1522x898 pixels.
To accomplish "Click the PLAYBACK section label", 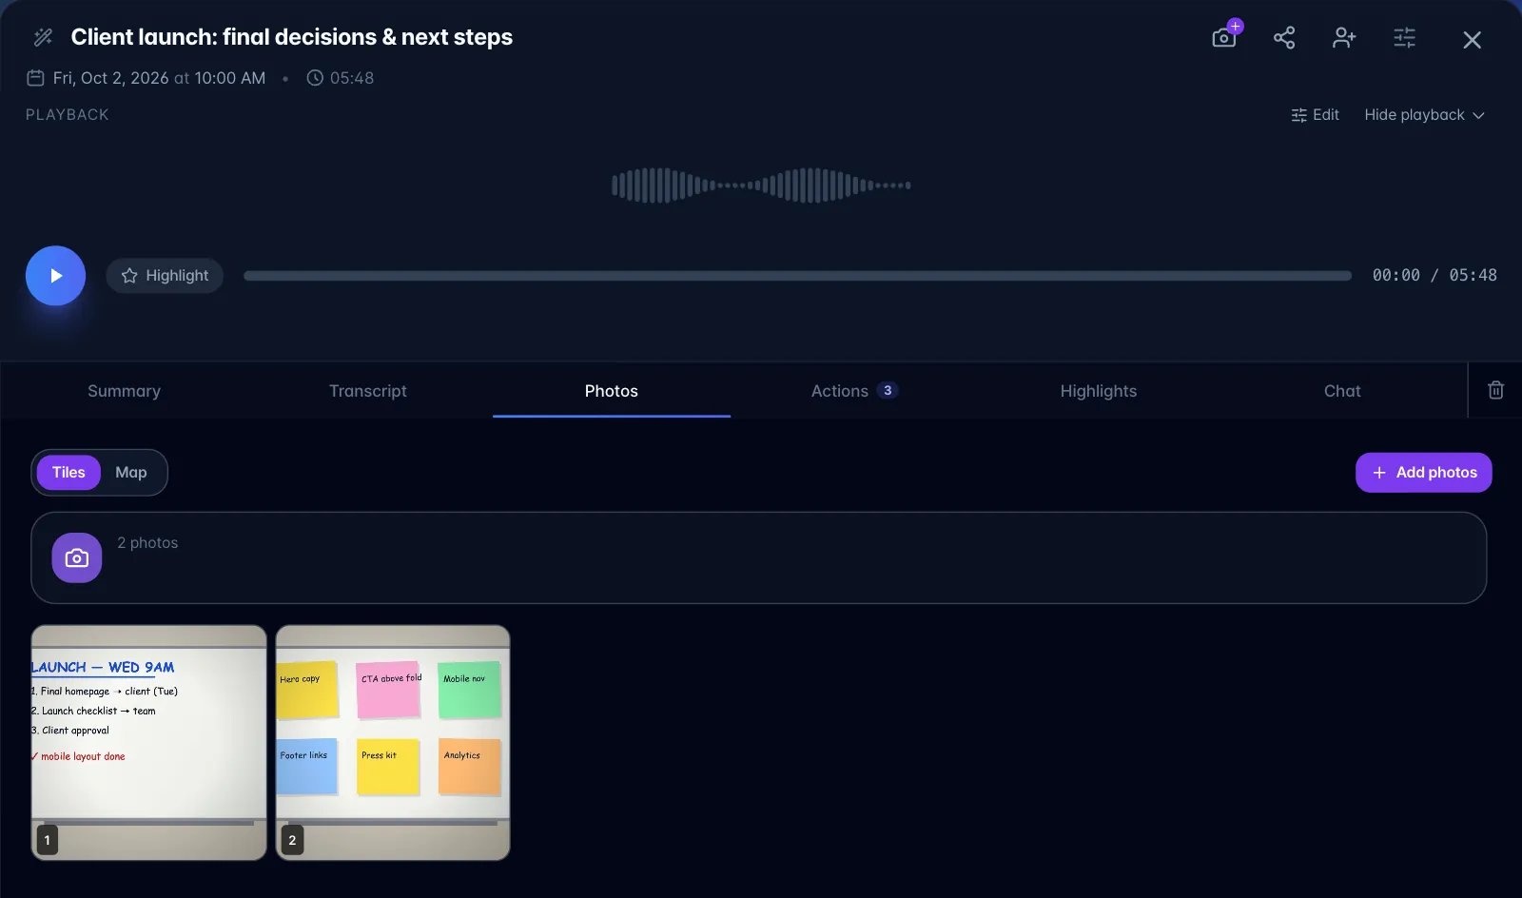I will point(68,115).
